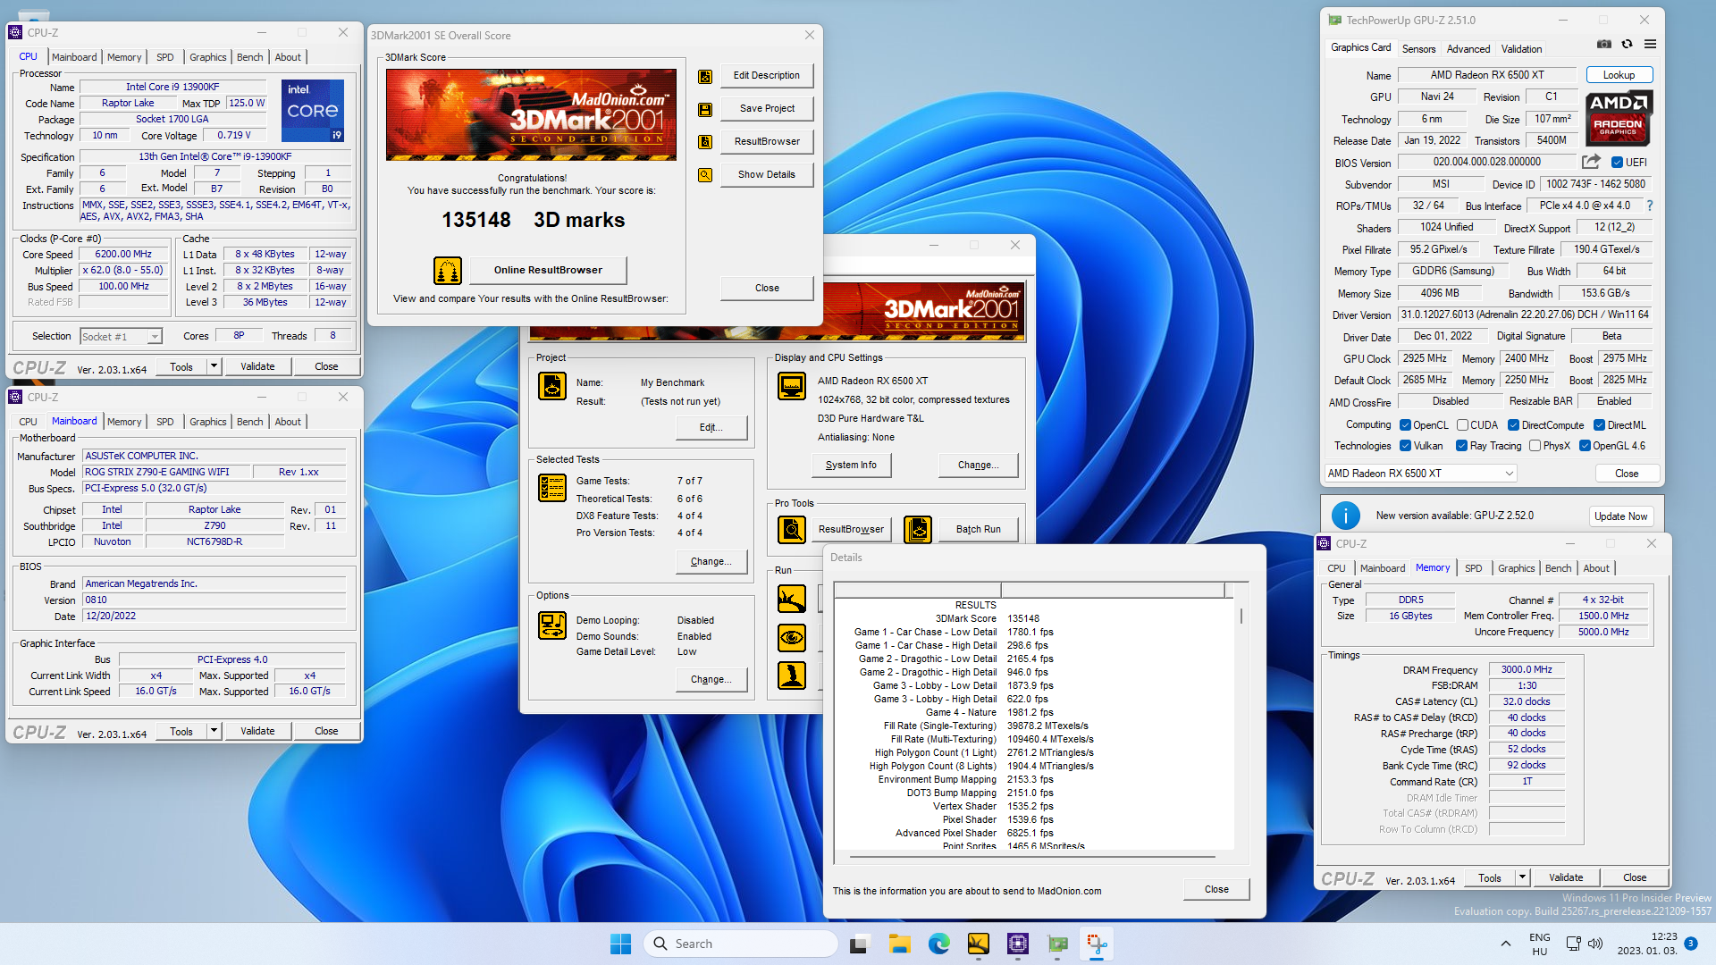Click the blue info icon for new GPU-Z version
Image resolution: width=1716 pixels, height=965 pixels.
[1346, 516]
